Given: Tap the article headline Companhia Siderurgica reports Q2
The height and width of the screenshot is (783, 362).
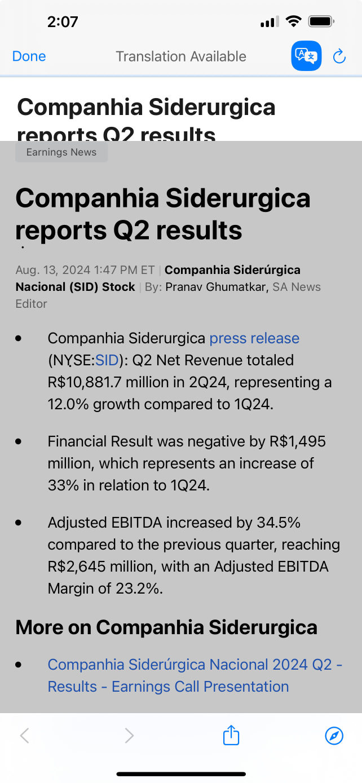Looking at the screenshot, I should click(163, 214).
